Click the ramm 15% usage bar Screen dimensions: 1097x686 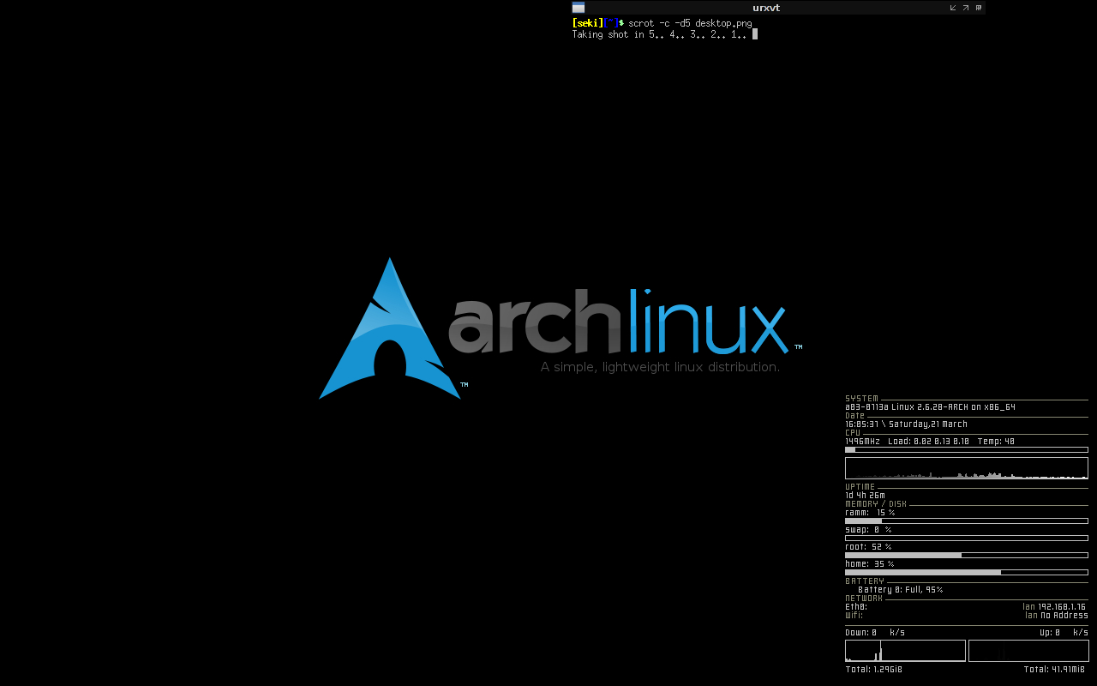(x=966, y=521)
